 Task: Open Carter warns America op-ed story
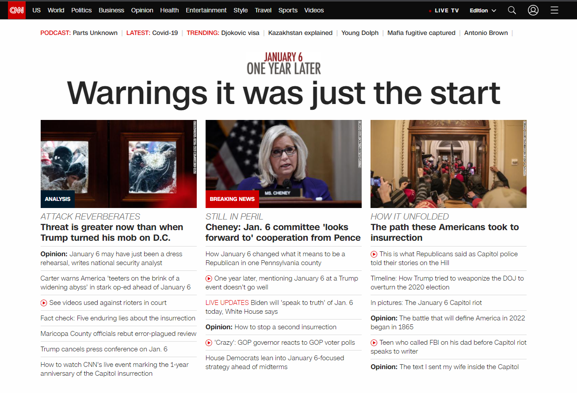click(115, 283)
